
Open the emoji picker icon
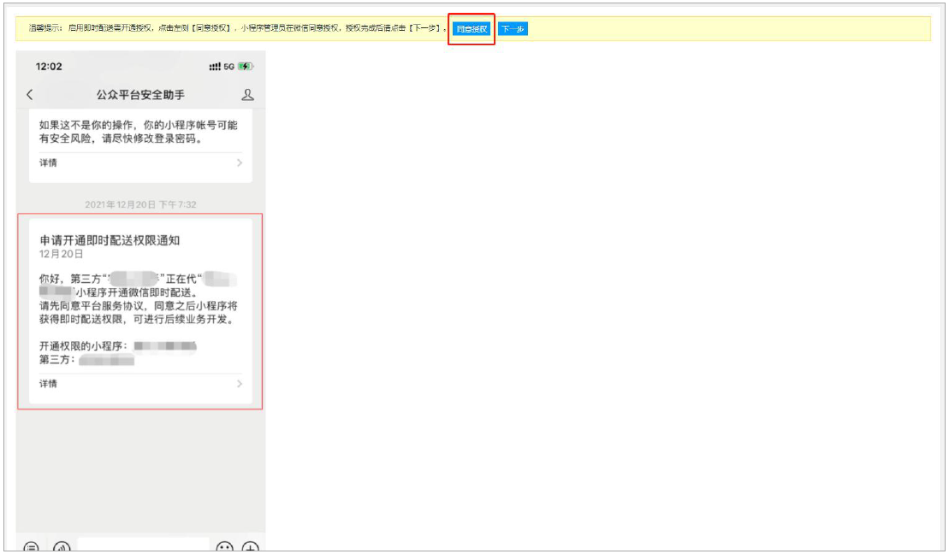pyautogui.click(x=224, y=547)
